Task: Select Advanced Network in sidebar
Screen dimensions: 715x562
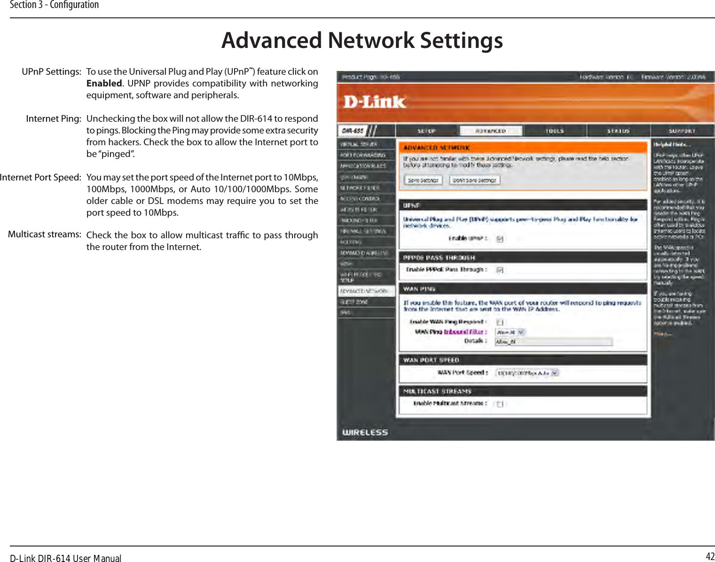Action: point(366,291)
